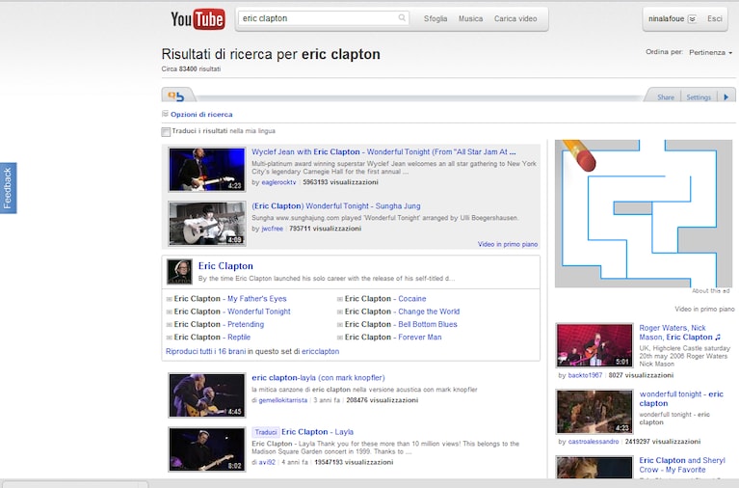Click playlist icon beside Cocaine
The height and width of the screenshot is (488, 739).
pyautogui.click(x=340, y=299)
